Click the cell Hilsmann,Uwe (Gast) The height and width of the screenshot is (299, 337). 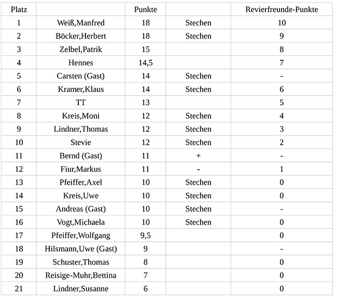pos(81,249)
